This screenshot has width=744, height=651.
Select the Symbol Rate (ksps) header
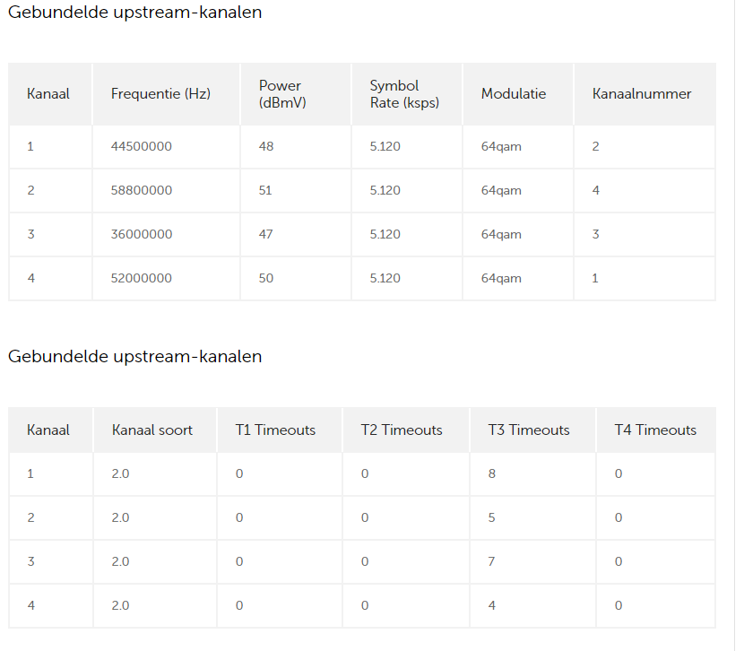coord(404,94)
